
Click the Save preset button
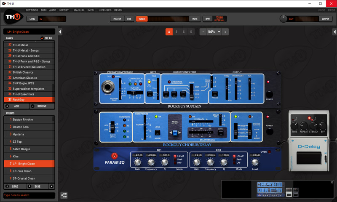click(x=37, y=186)
